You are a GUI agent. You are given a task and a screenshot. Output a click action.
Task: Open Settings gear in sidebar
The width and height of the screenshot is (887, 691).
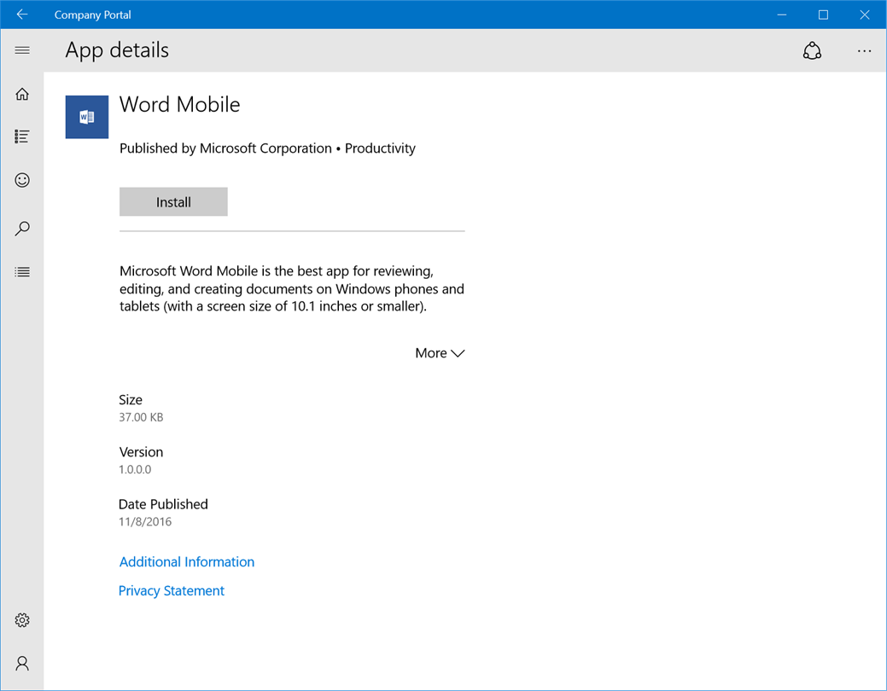[22, 620]
